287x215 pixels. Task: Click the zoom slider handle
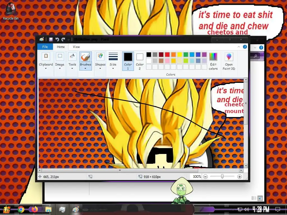(x=222, y=176)
